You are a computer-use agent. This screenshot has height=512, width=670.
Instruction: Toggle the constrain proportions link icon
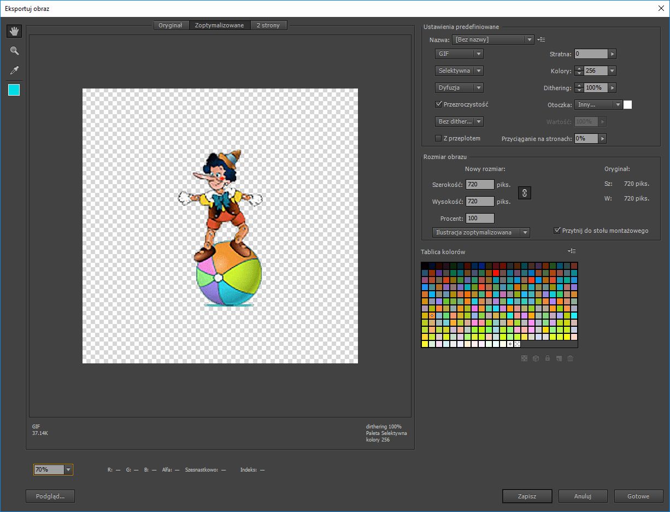click(x=524, y=193)
